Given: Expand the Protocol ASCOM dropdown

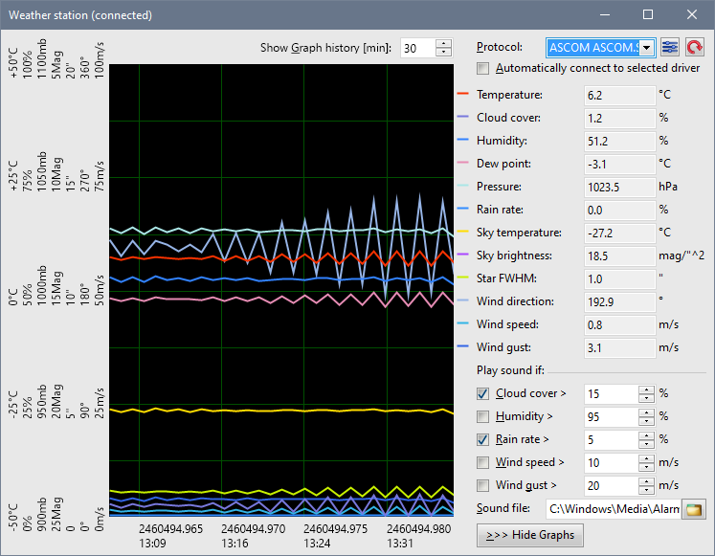Looking at the screenshot, I should tap(648, 47).
